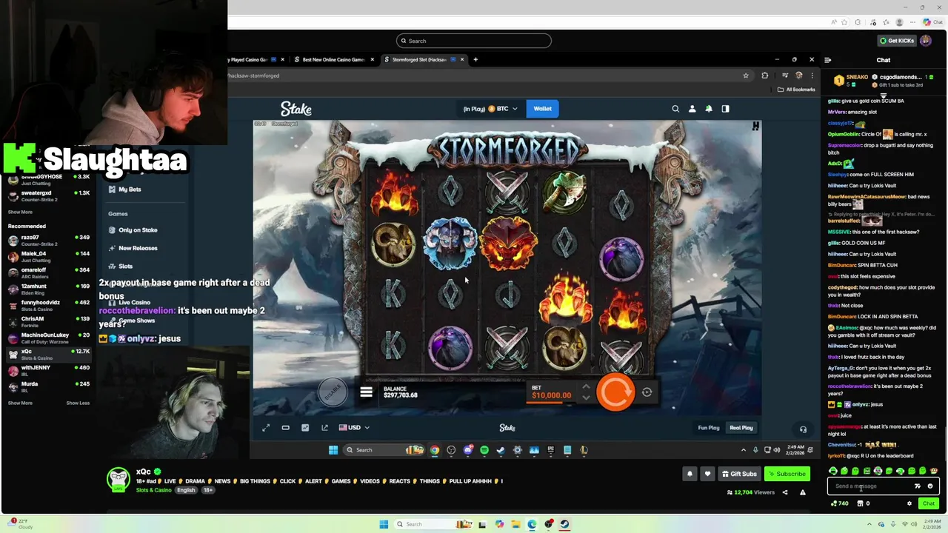Toggle stream notifications bell

[690, 474]
